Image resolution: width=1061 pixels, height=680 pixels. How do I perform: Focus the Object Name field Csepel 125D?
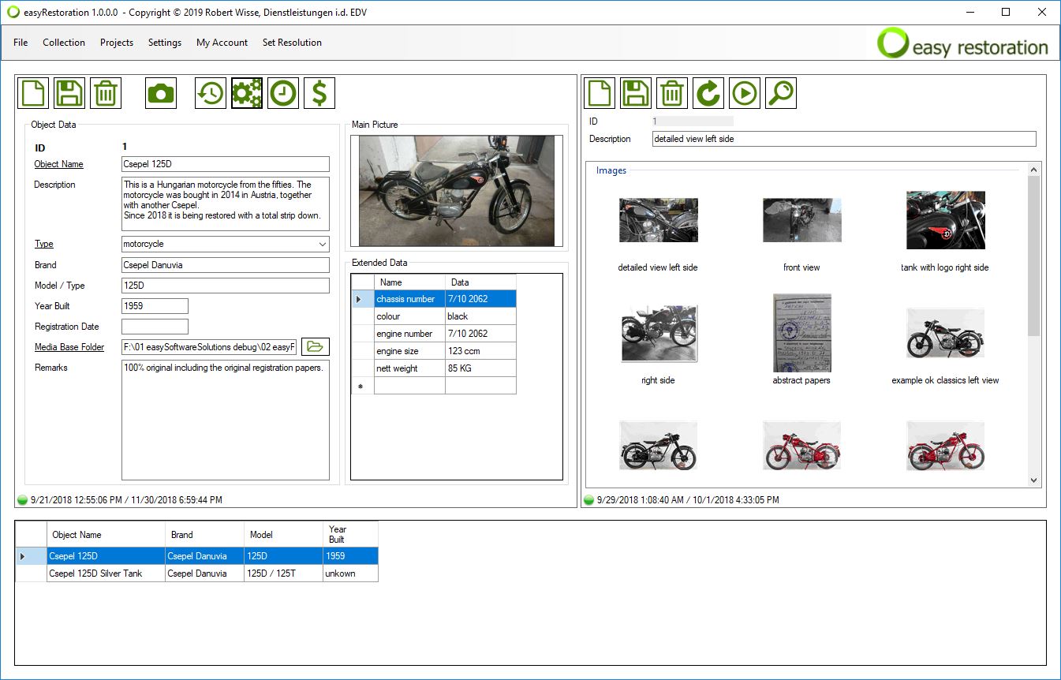point(226,164)
